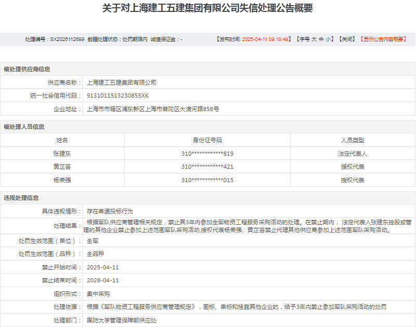Click processing number SX2025112699

[67, 39]
